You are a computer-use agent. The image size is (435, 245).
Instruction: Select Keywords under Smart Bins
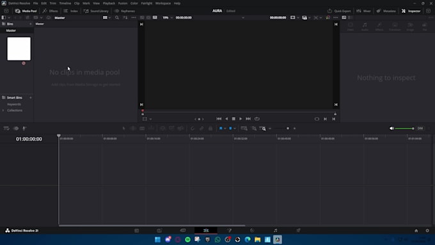click(14, 104)
